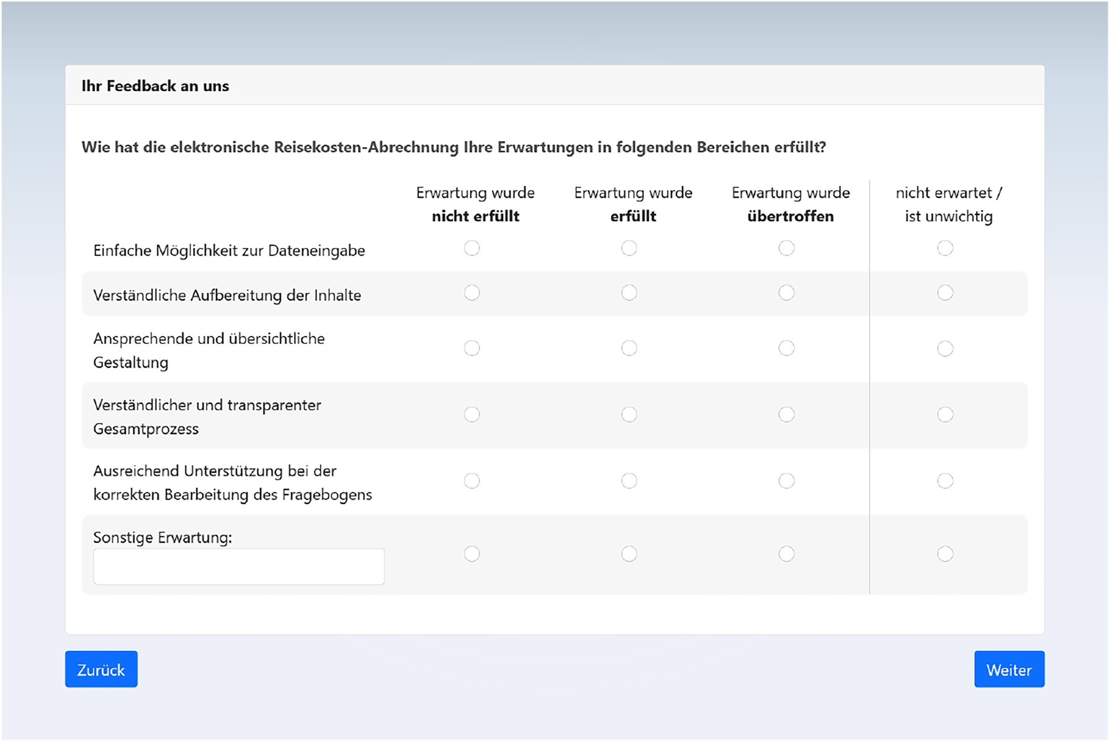Select "nicht erfüllt" for Ansprechende und übersichtliche Gestaltung
This screenshot has height=742, width=1110.
pos(472,348)
